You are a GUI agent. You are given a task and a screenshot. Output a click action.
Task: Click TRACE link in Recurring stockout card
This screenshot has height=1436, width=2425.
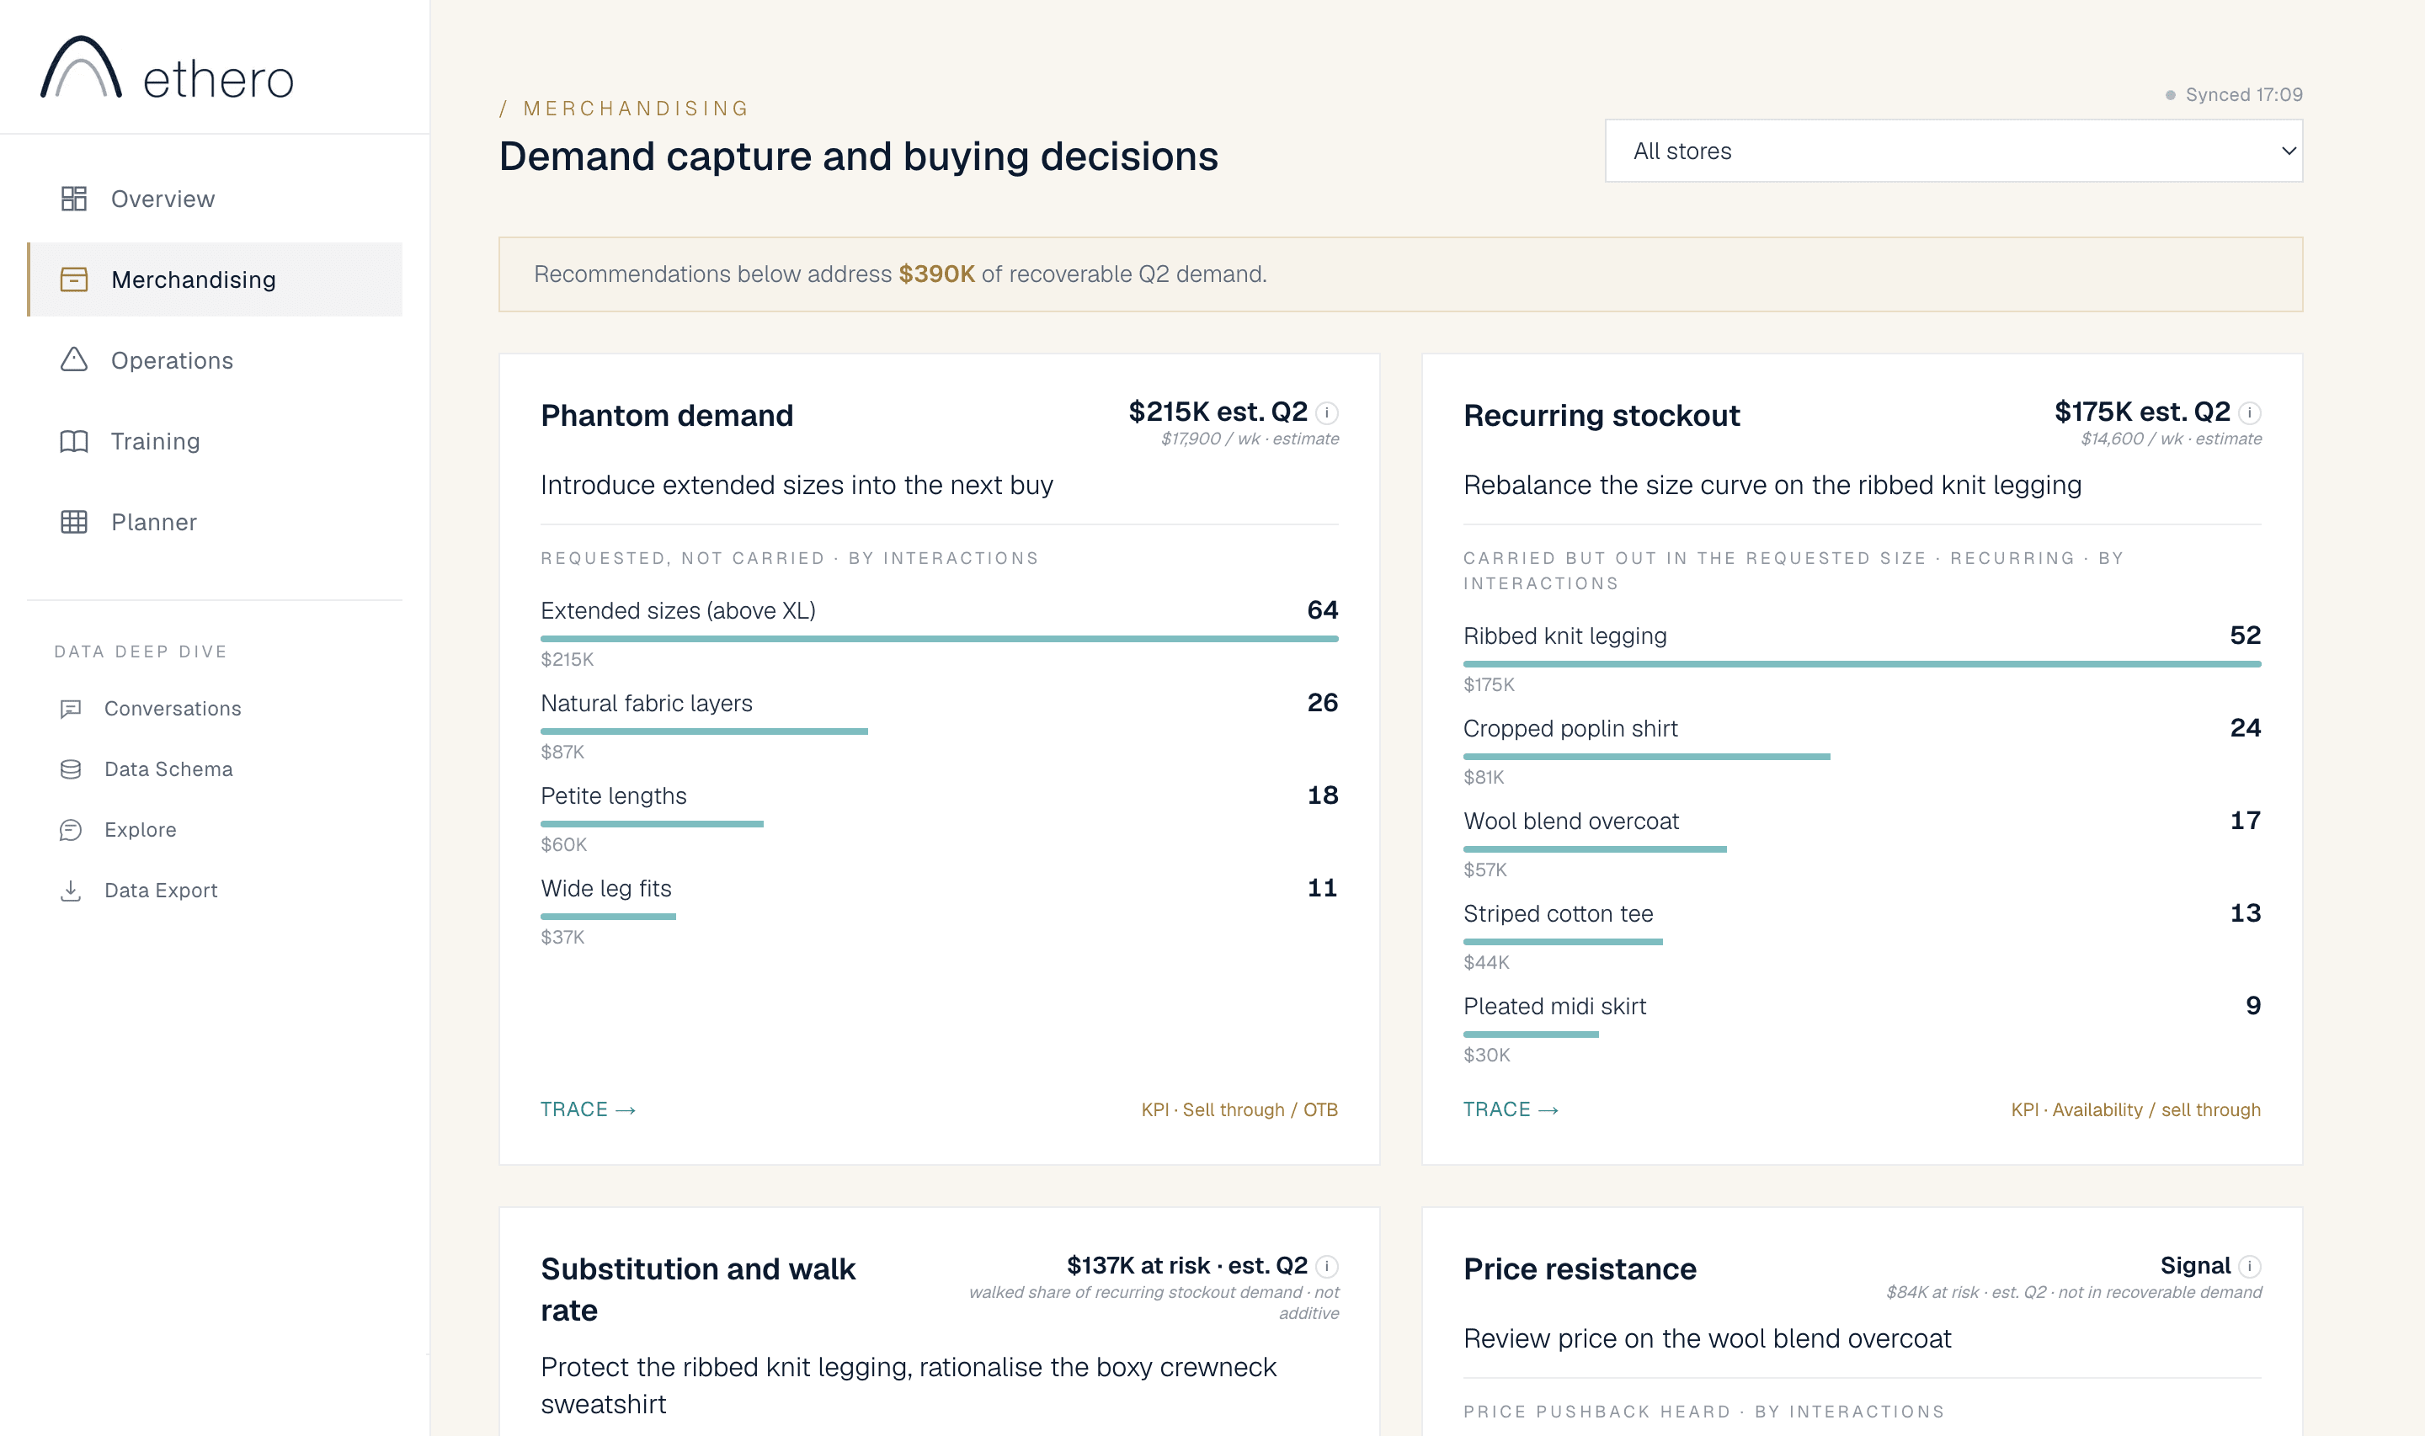[x=1511, y=1110]
